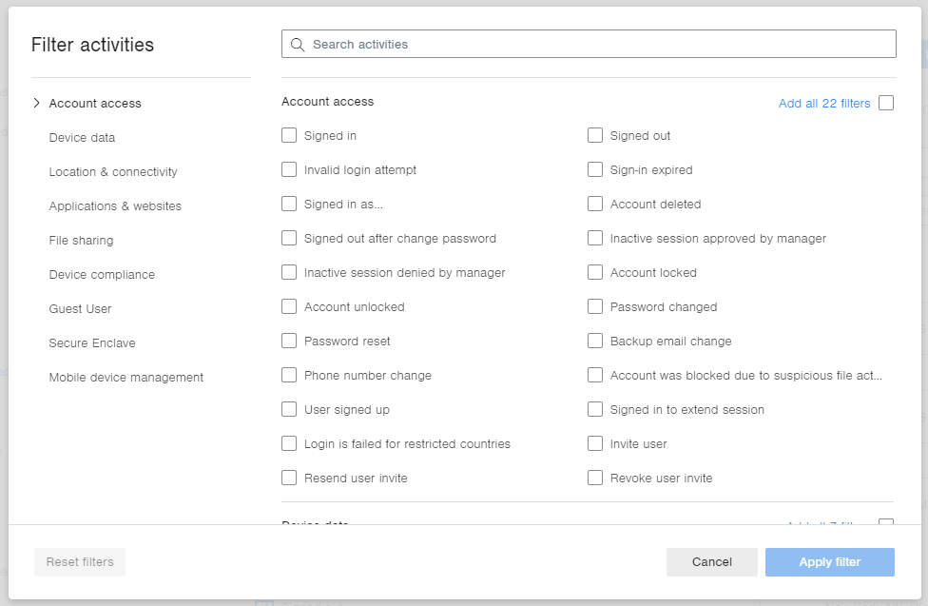Select Inactive session approved by manager checkbox

[x=595, y=238]
